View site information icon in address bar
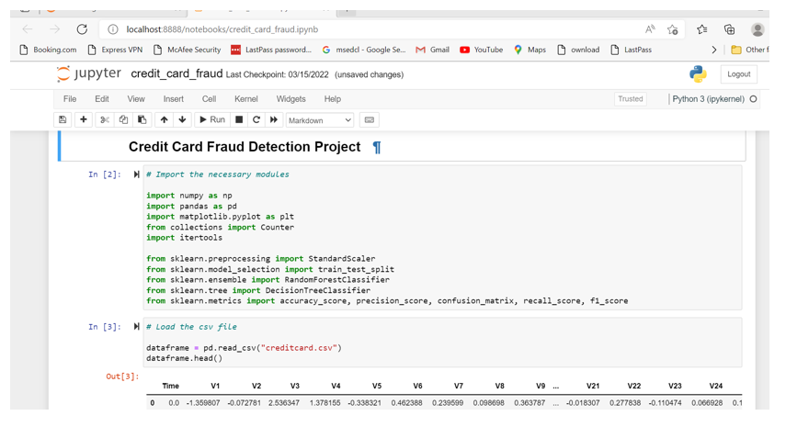The image size is (786, 427). 113,29
